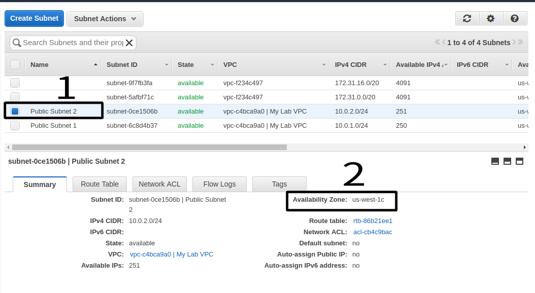Viewport: 535px width, 293px height.
Task: Click the refresh subnets icon
Action: point(467,19)
